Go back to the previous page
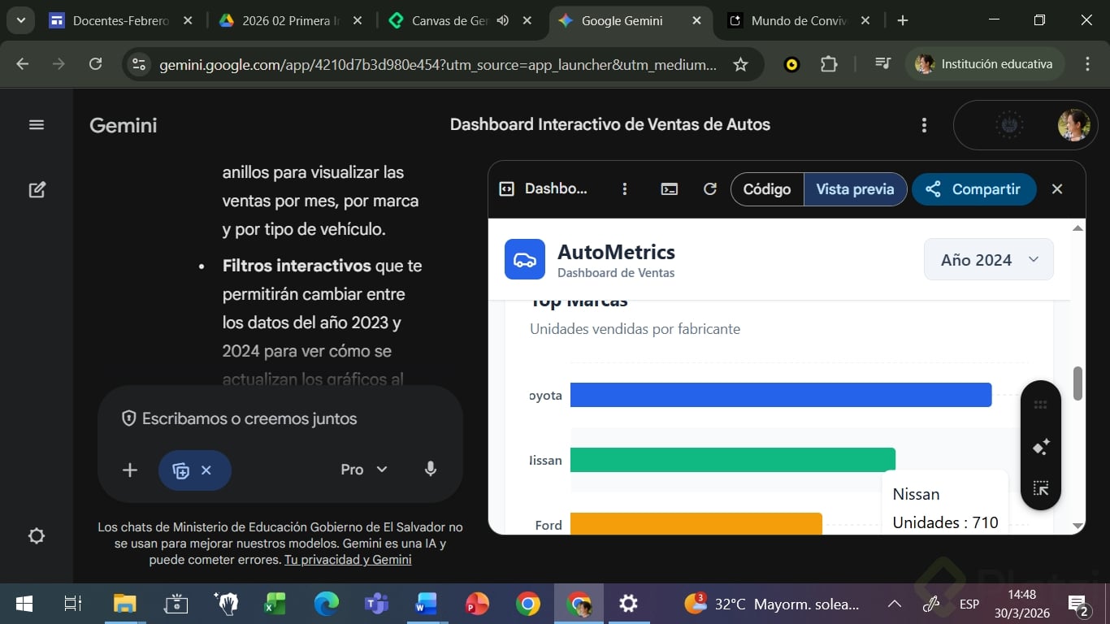This screenshot has width=1110, height=624. coord(22,64)
